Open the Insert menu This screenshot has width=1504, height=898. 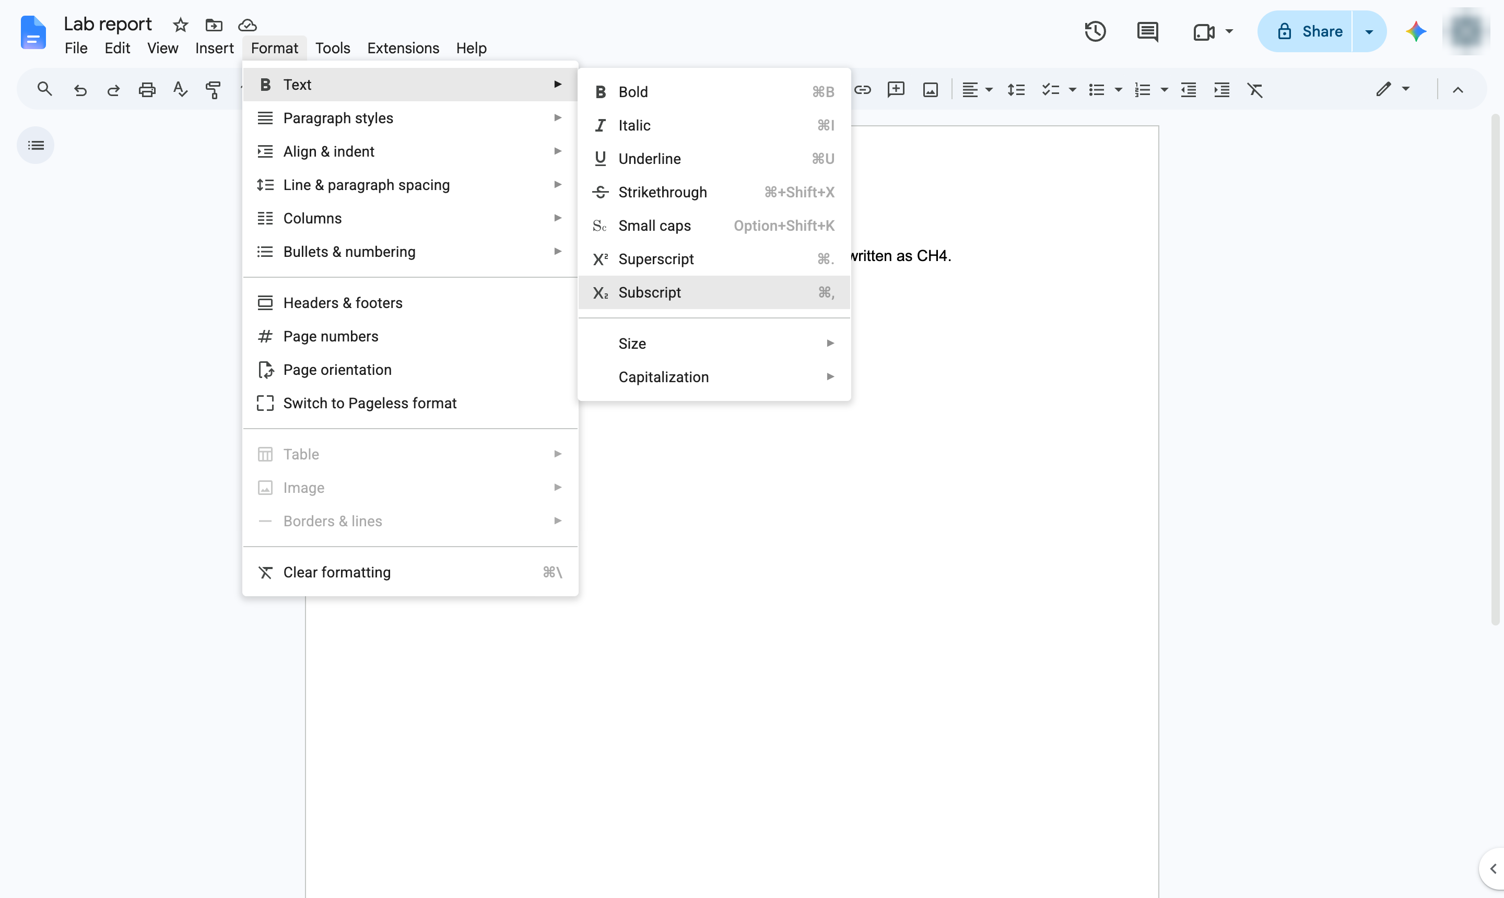pyautogui.click(x=214, y=48)
